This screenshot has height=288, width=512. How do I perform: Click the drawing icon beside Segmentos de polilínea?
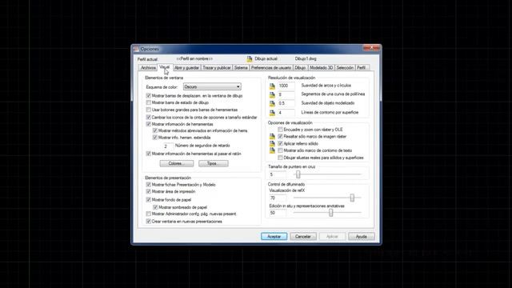click(272, 95)
